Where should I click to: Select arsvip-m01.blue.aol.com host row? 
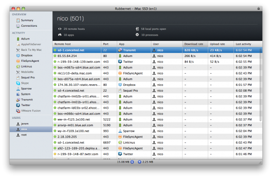click(157, 125)
